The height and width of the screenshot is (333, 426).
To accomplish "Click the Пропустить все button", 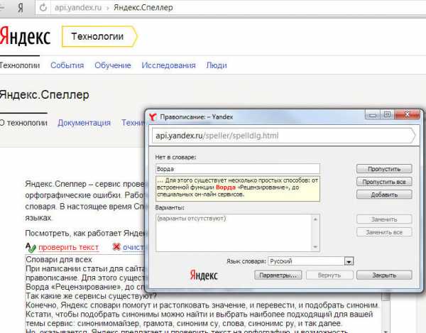I will tap(384, 182).
